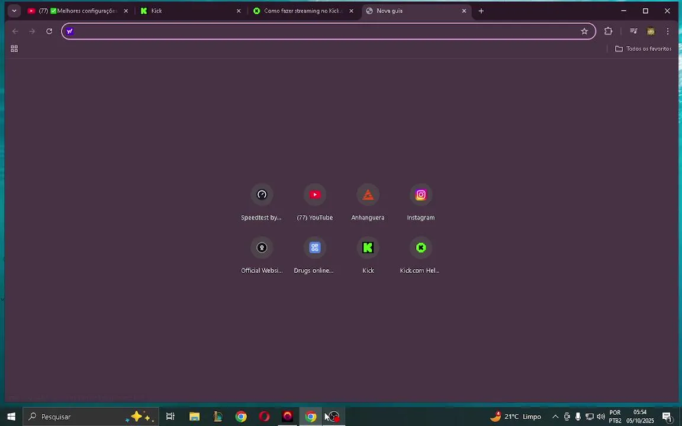This screenshot has width=682, height=426.
Task: Open a new tab with the plus button
Action: pyautogui.click(x=481, y=11)
